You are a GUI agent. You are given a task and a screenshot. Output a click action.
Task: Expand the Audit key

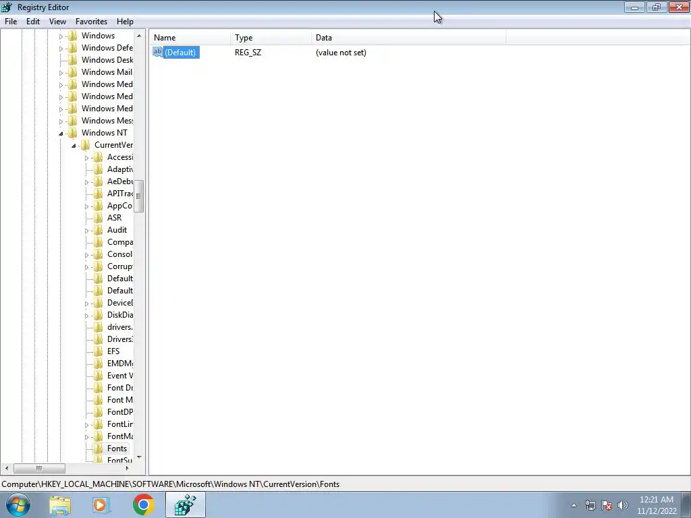click(86, 231)
